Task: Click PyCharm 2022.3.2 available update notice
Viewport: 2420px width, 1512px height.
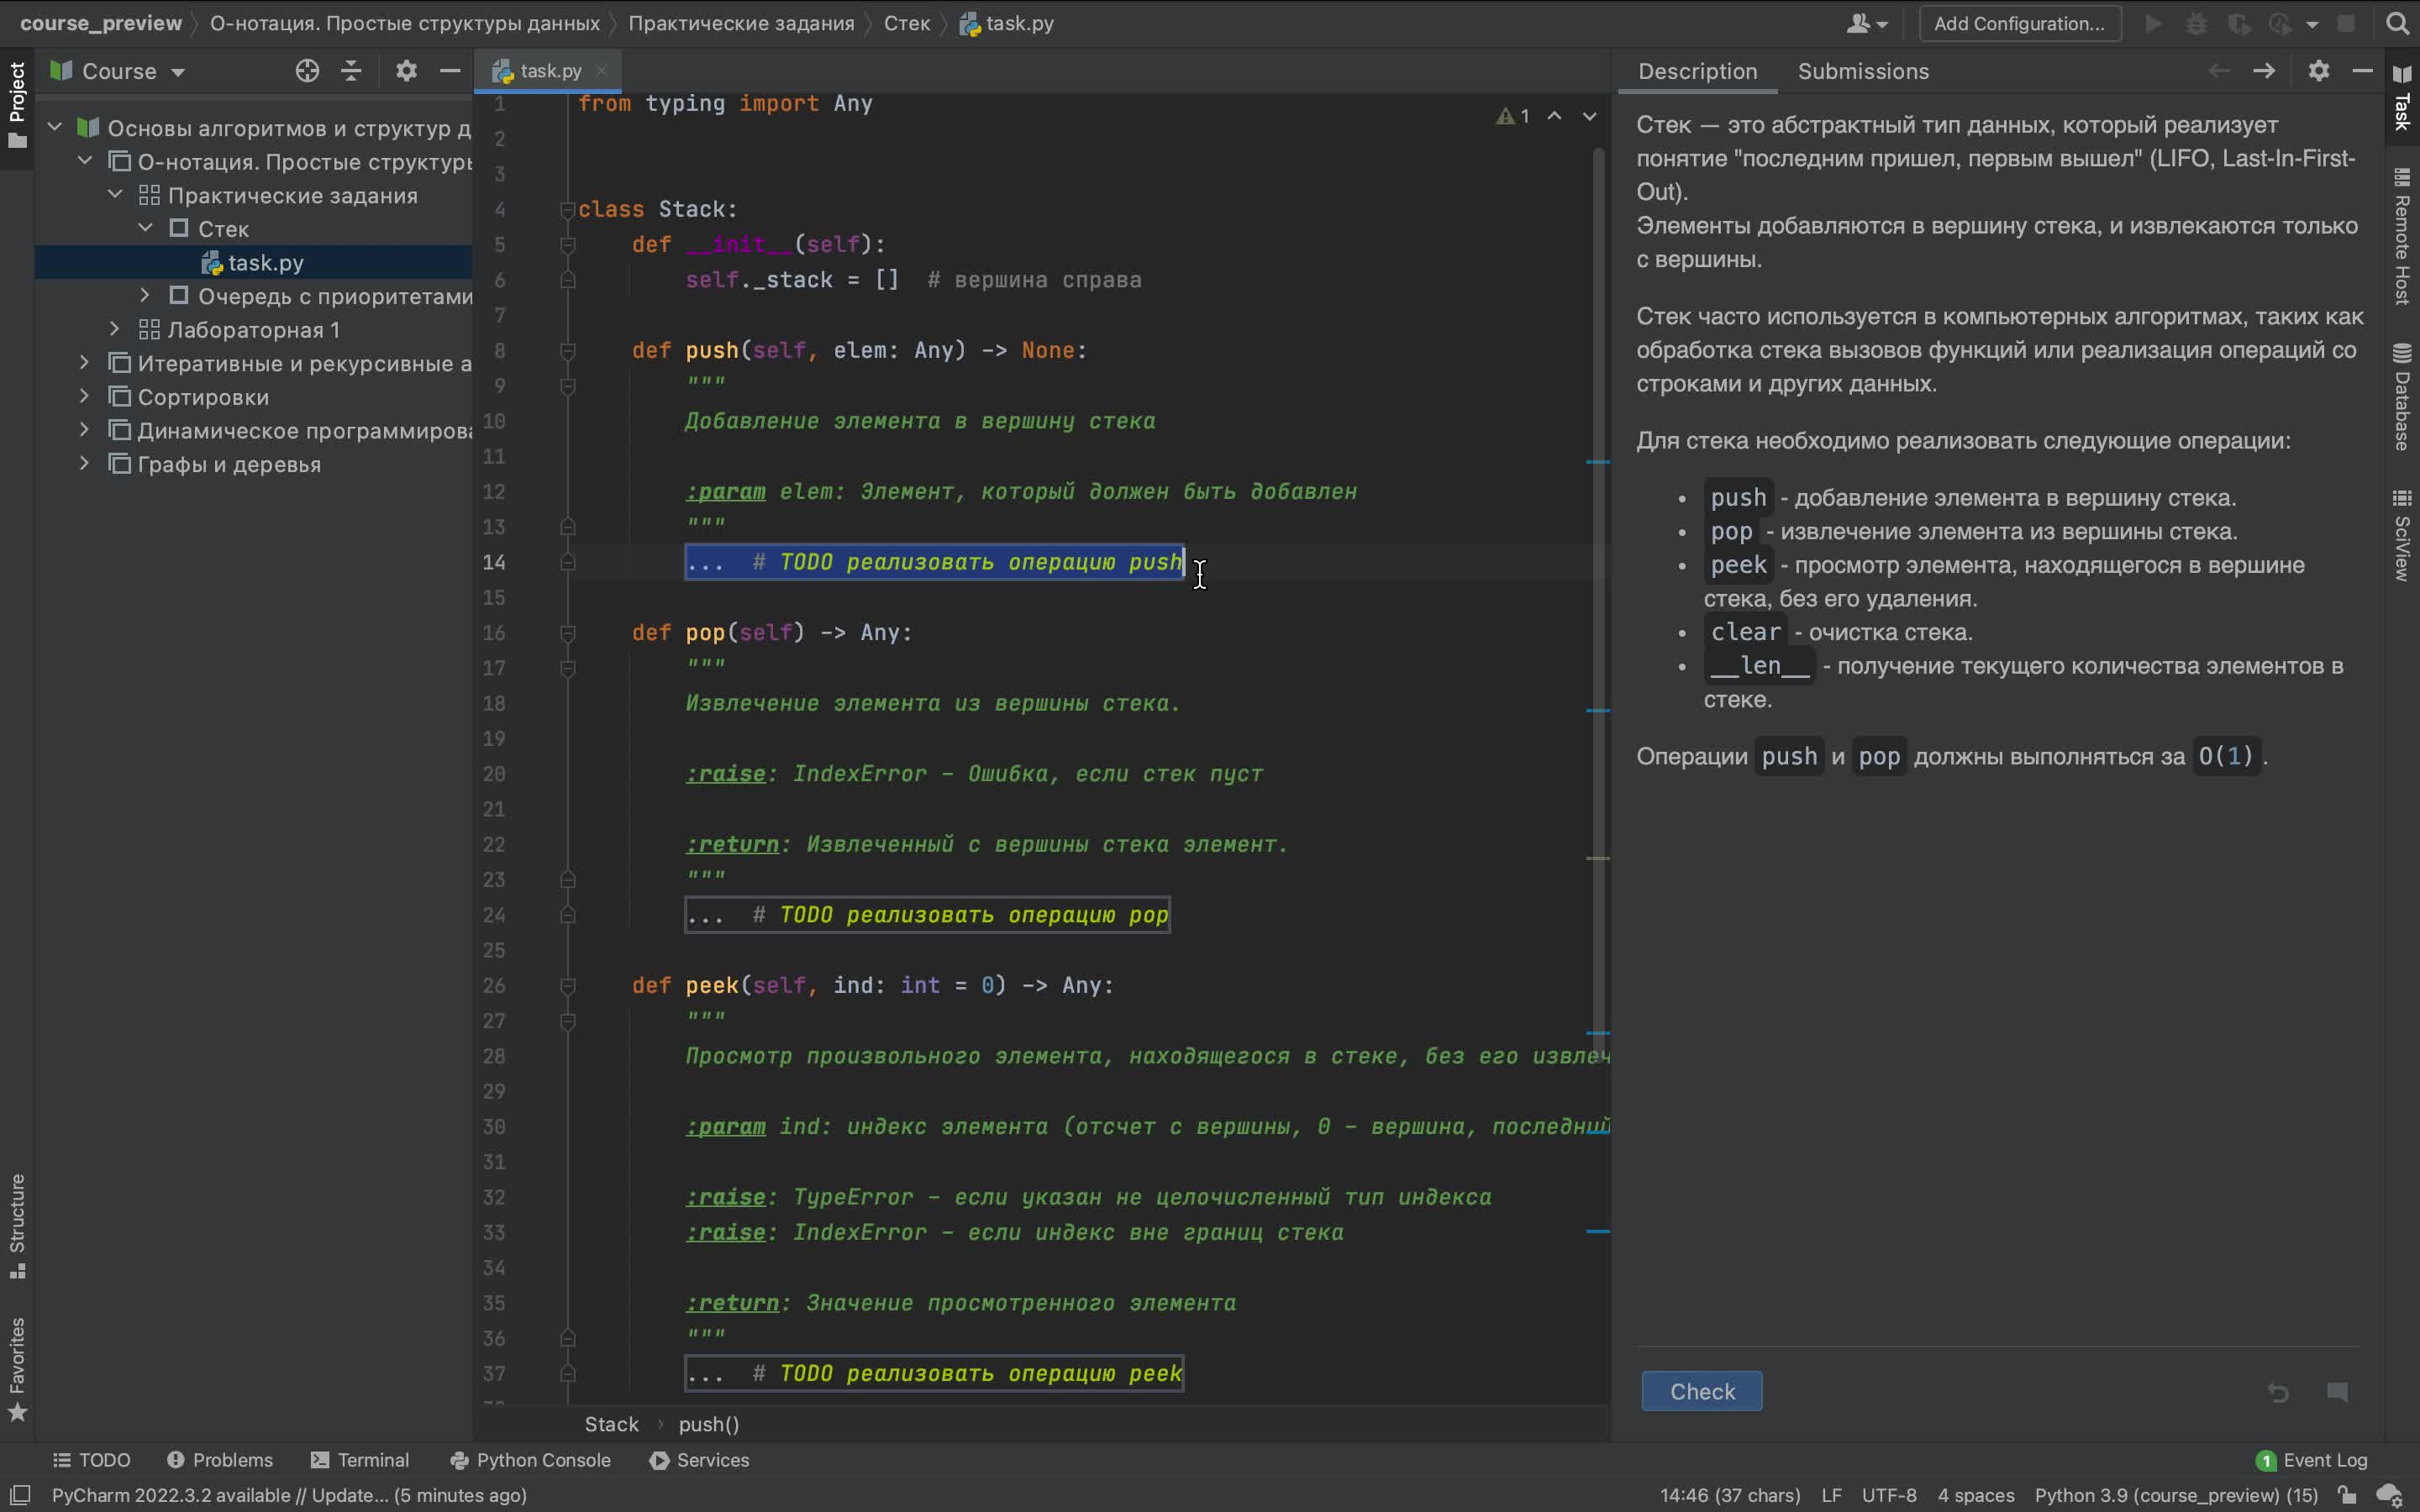Action: tap(289, 1495)
